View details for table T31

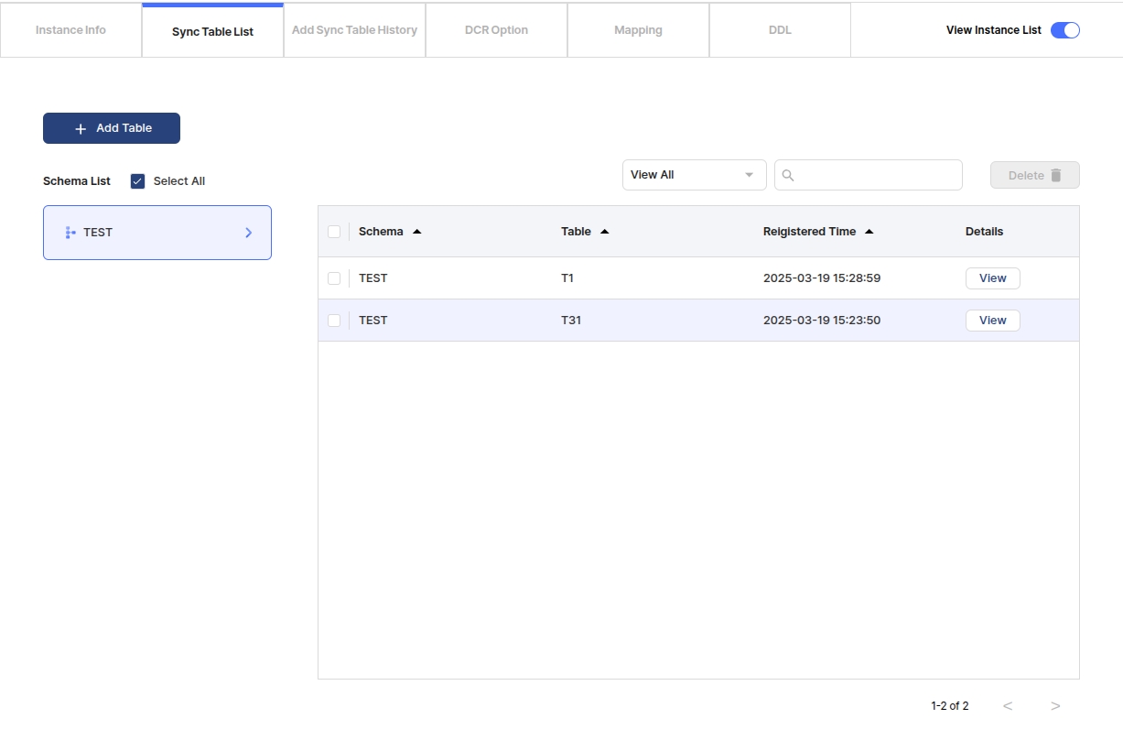[992, 321]
